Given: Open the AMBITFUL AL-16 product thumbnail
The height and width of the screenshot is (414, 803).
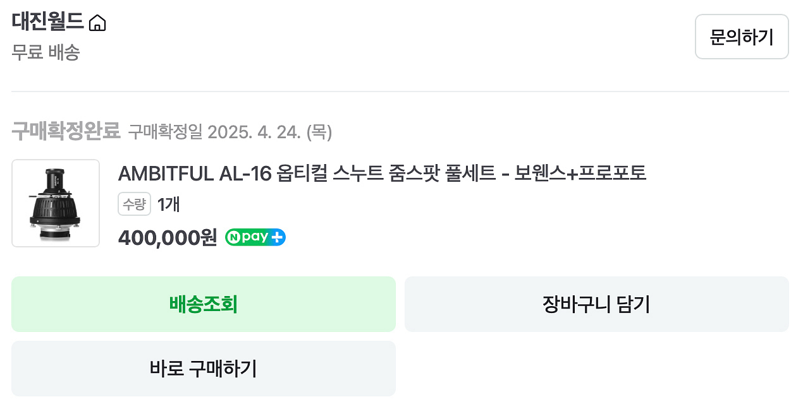Looking at the screenshot, I should [x=56, y=203].
